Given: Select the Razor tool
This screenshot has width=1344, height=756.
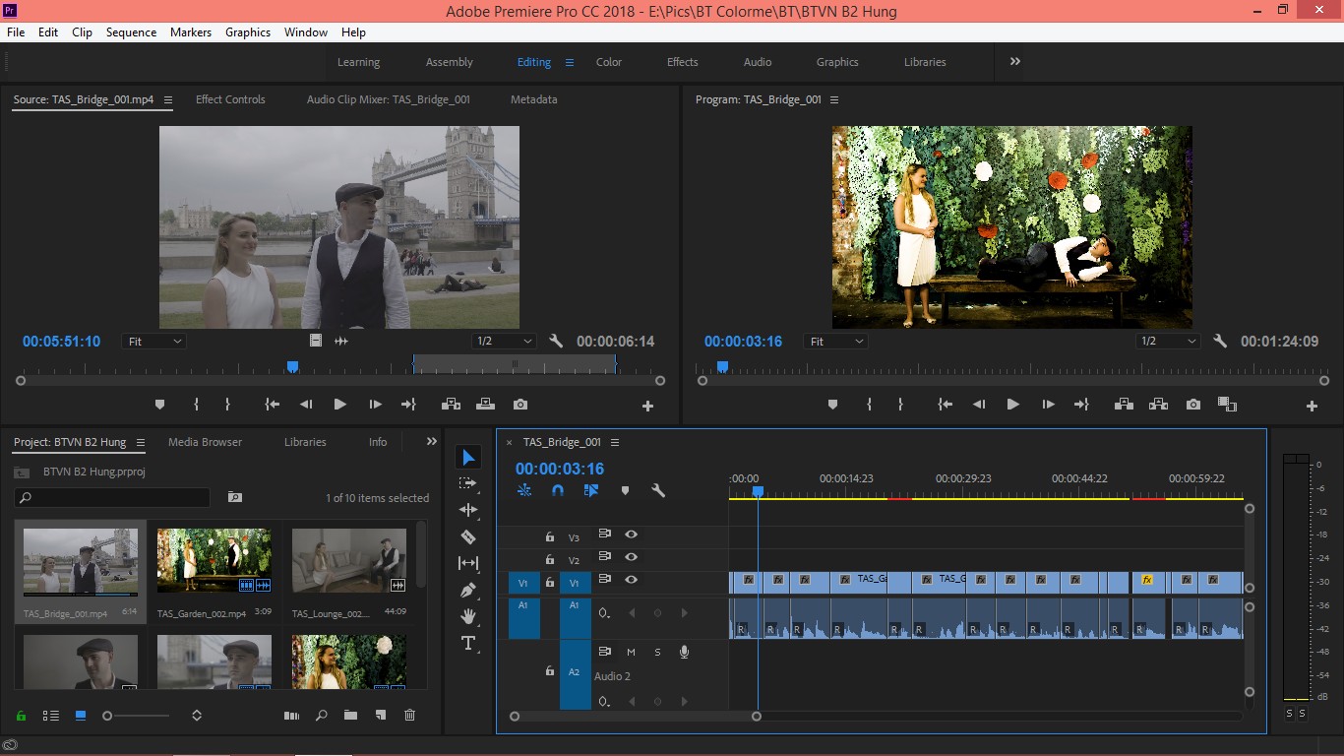Looking at the screenshot, I should (x=468, y=536).
